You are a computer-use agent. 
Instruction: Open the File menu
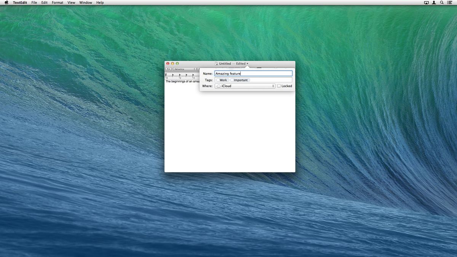tap(34, 3)
